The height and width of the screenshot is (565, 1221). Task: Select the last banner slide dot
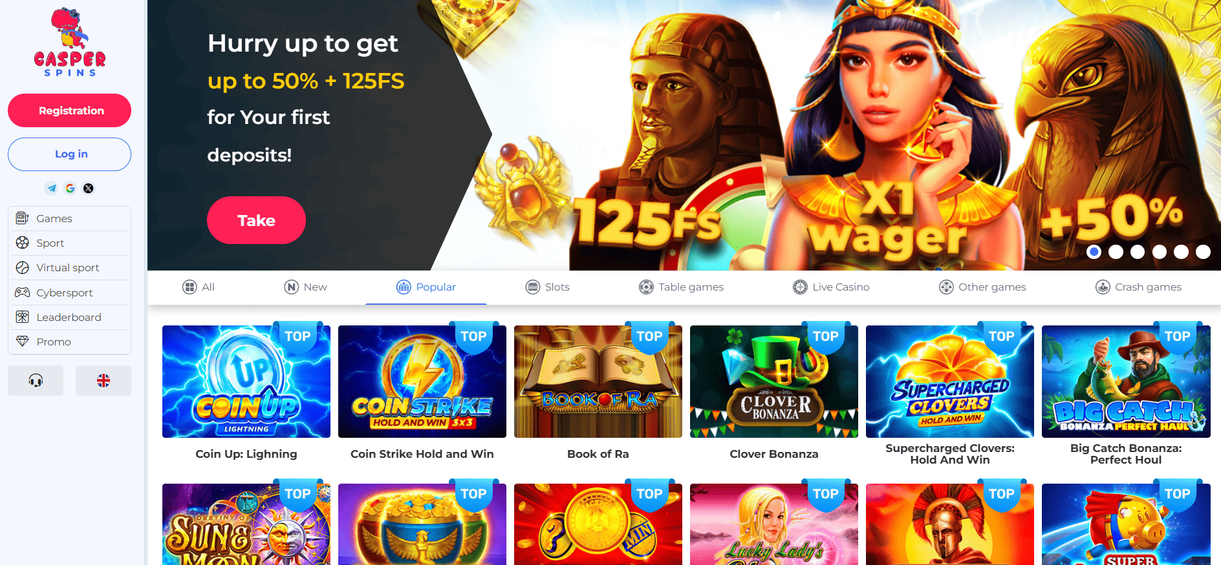coord(1203,252)
